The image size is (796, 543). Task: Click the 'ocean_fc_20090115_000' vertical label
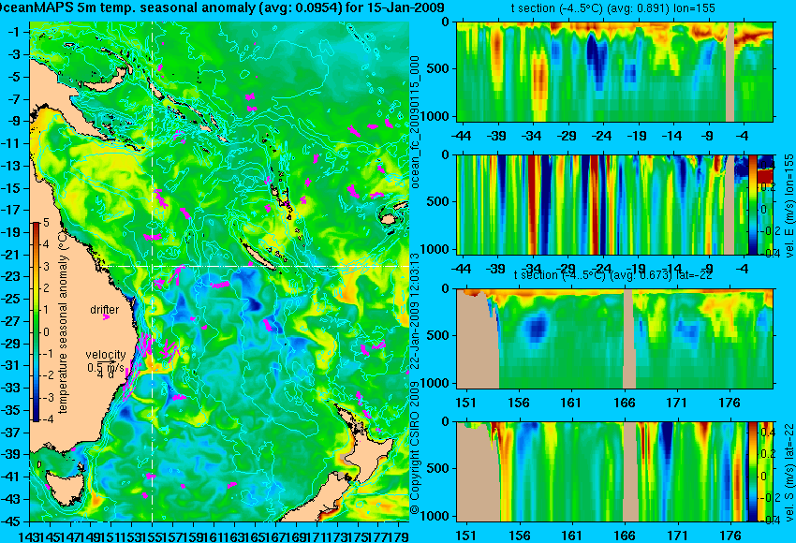[x=415, y=123]
